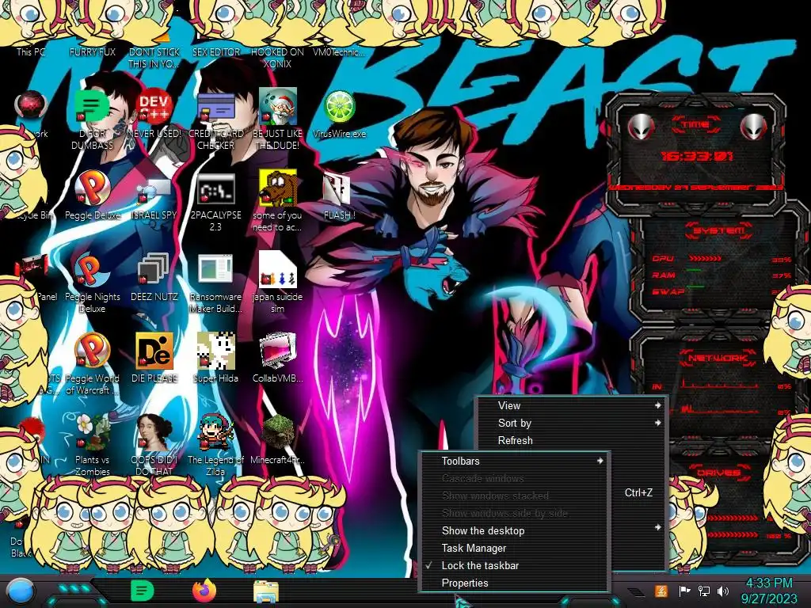The image size is (811, 608).
Task: Expand the View submenu arrow
Action: tap(657, 405)
